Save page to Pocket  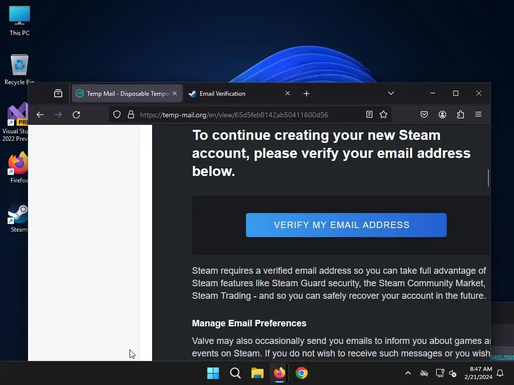tap(424, 115)
